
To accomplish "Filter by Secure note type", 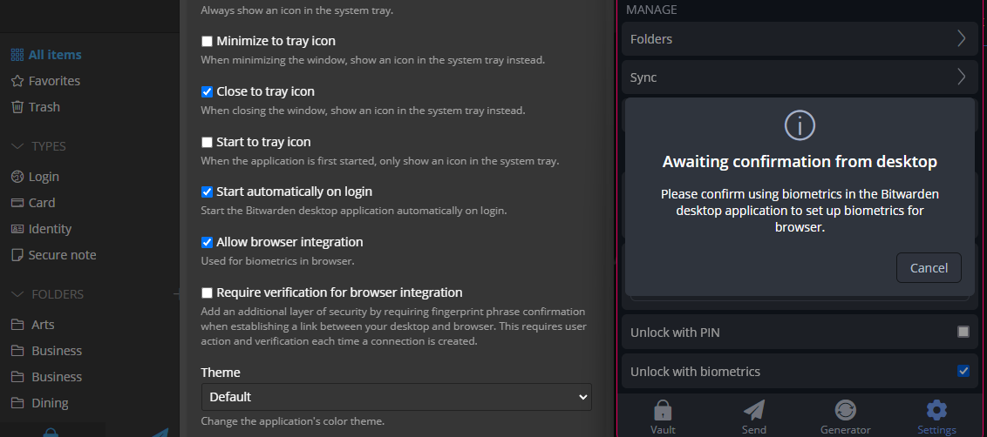I will [x=62, y=255].
